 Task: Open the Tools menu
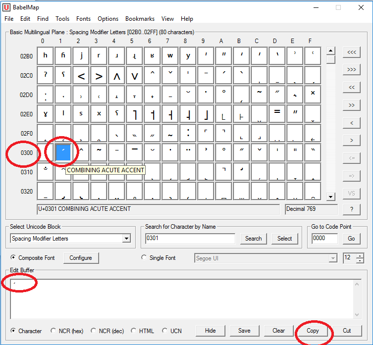click(x=62, y=19)
